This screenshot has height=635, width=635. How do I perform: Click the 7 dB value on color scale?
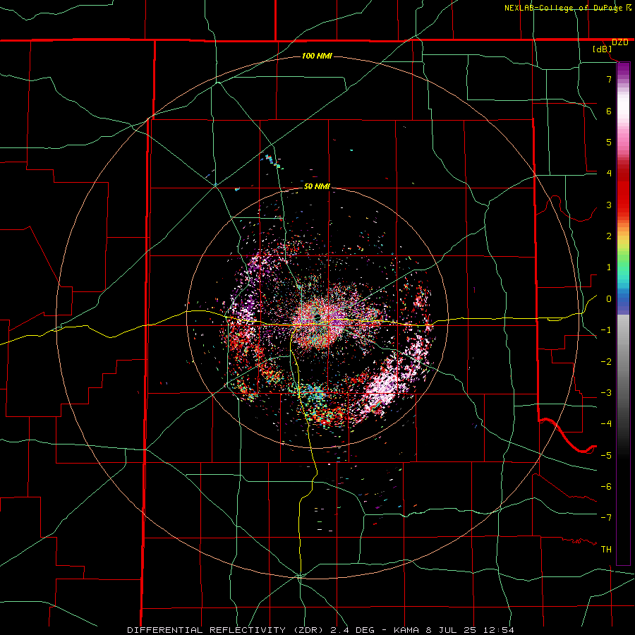click(609, 79)
